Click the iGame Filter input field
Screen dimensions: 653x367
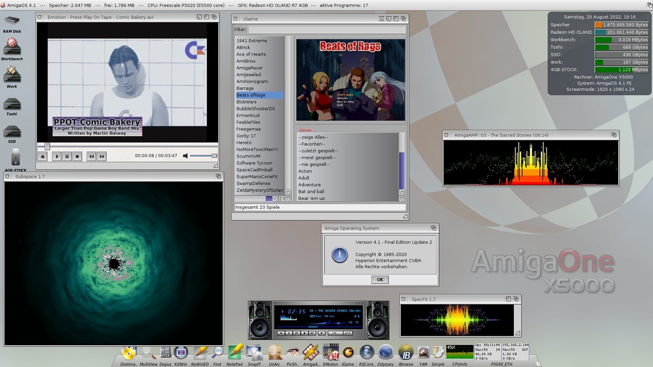pos(326,30)
